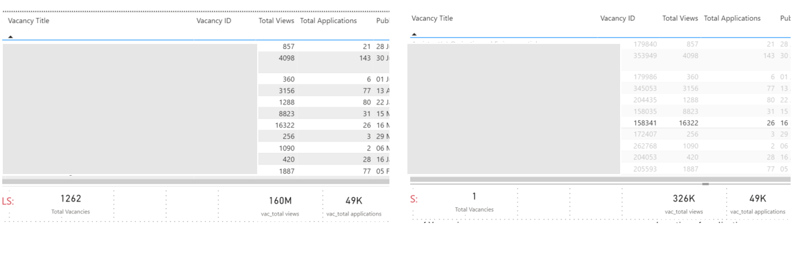Click Total Views cell 8823 in left table
Image resolution: width=794 pixels, height=254 pixels.
click(x=286, y=114)
